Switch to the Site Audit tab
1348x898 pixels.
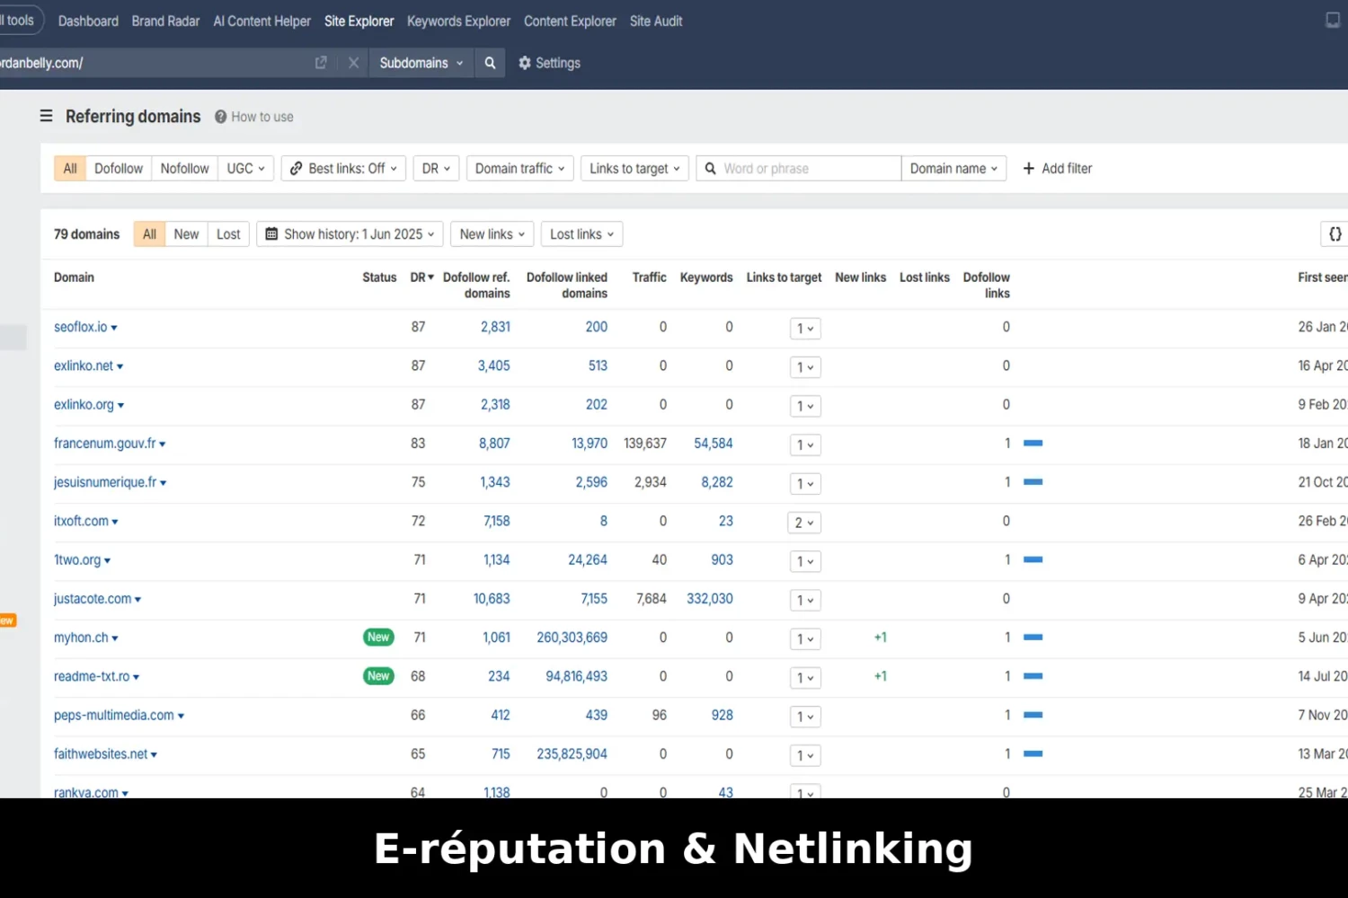[655, 21]
